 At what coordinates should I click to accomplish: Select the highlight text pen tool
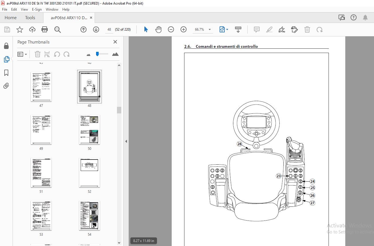coord(269,29)
